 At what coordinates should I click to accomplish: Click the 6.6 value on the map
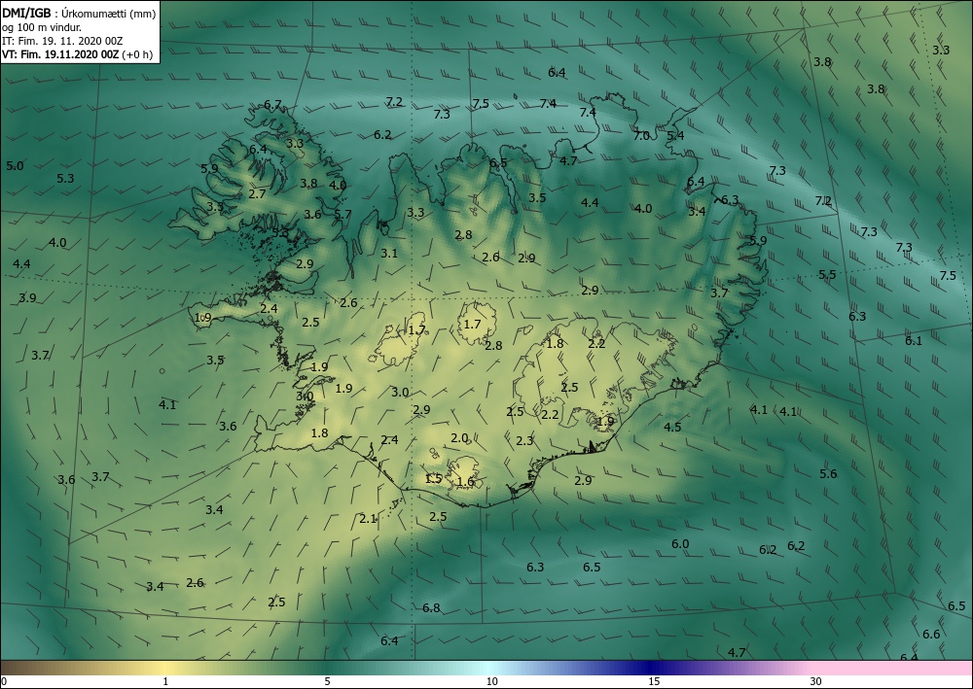[x=931, y=634]
